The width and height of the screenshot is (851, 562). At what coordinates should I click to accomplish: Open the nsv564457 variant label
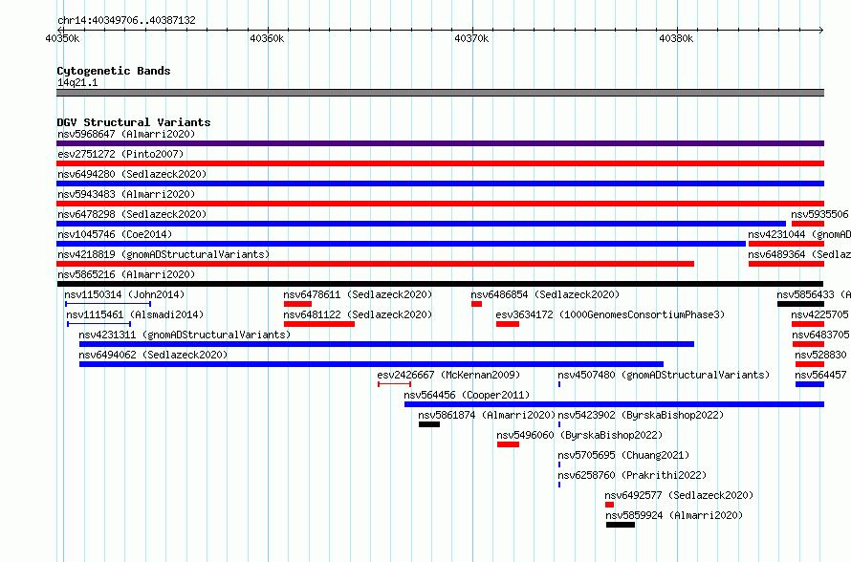tap(820, 375)
